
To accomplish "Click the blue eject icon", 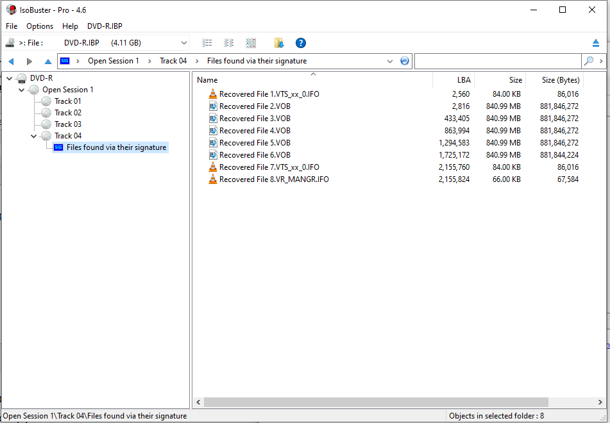I will pyautogui.click(x=596, y=43).
